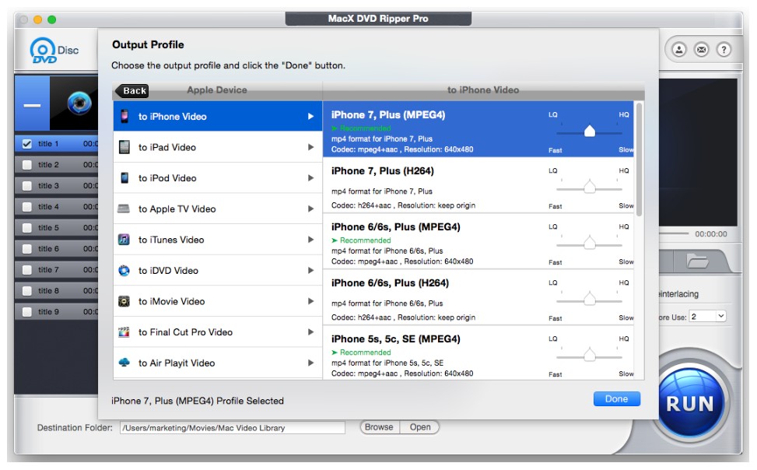Switch to the Apple Device column header
This screenshot has width=757, height=470.
(x=216, y=90)
